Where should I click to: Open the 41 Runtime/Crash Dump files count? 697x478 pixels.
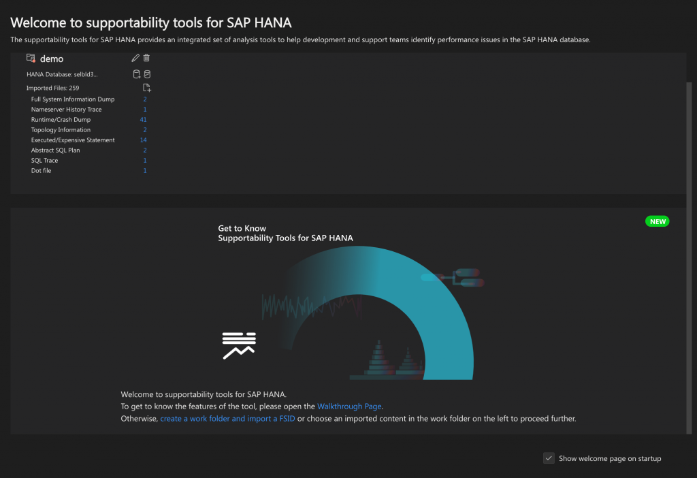143,120
